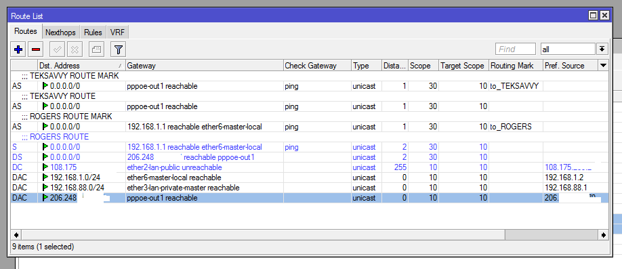Select route with mark to_ROGERS
Viewport: 622px width, 269px height.
tap(310, 127)
